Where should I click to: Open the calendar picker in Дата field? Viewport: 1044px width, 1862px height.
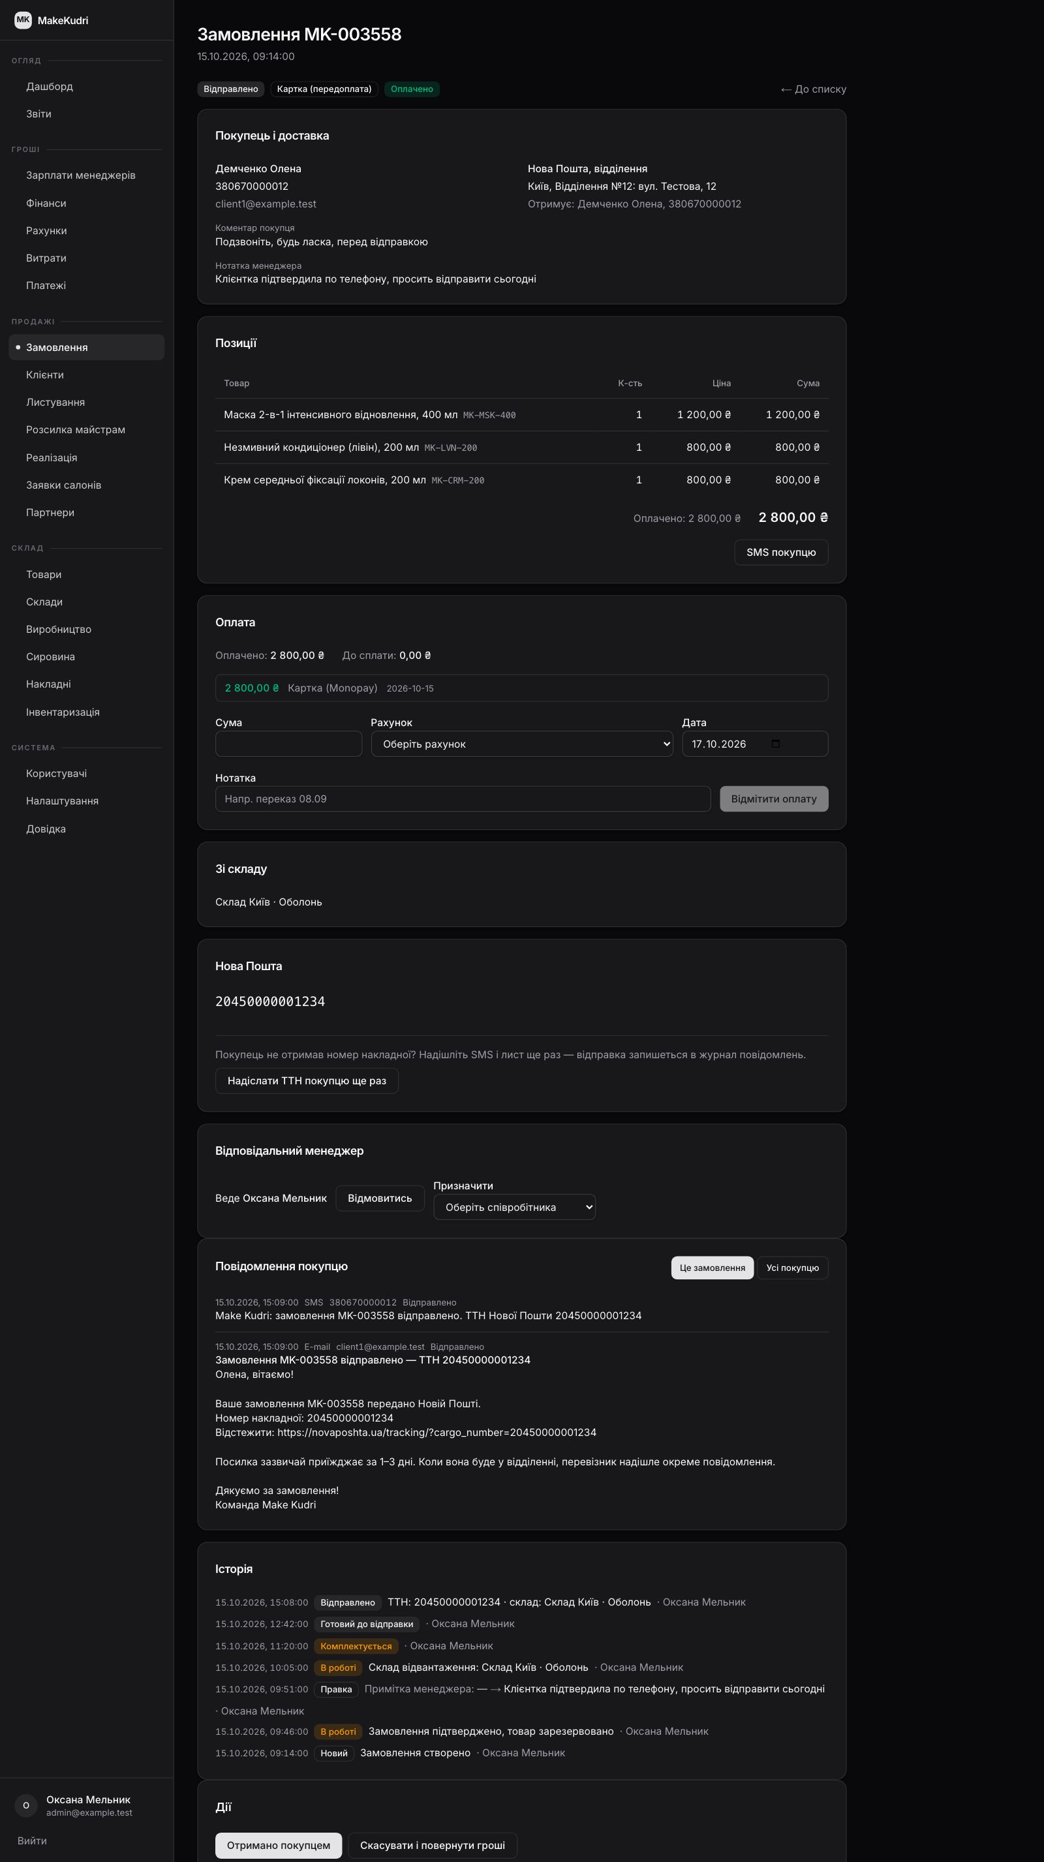coord(776,744)
